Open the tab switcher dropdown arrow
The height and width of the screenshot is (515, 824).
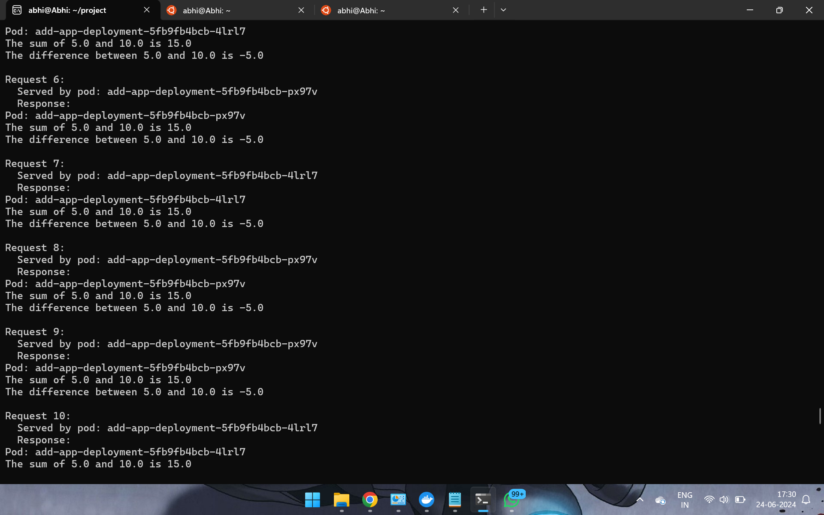[503, 9]
